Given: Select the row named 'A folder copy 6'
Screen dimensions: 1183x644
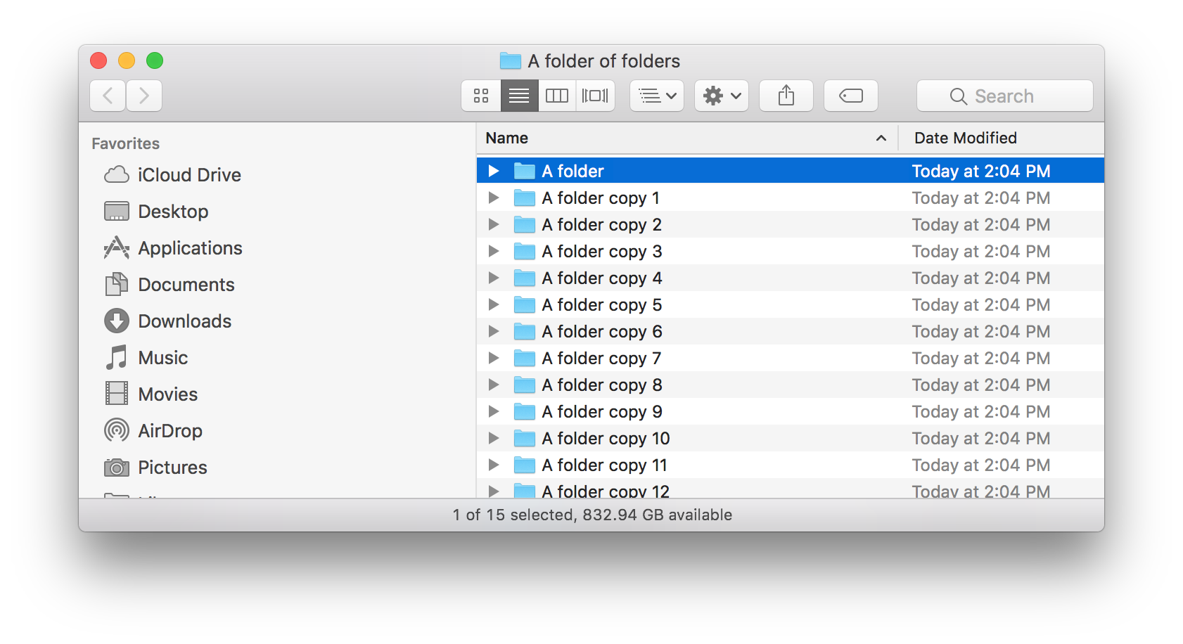Looking at the screenshot, I should coord(791,331).
